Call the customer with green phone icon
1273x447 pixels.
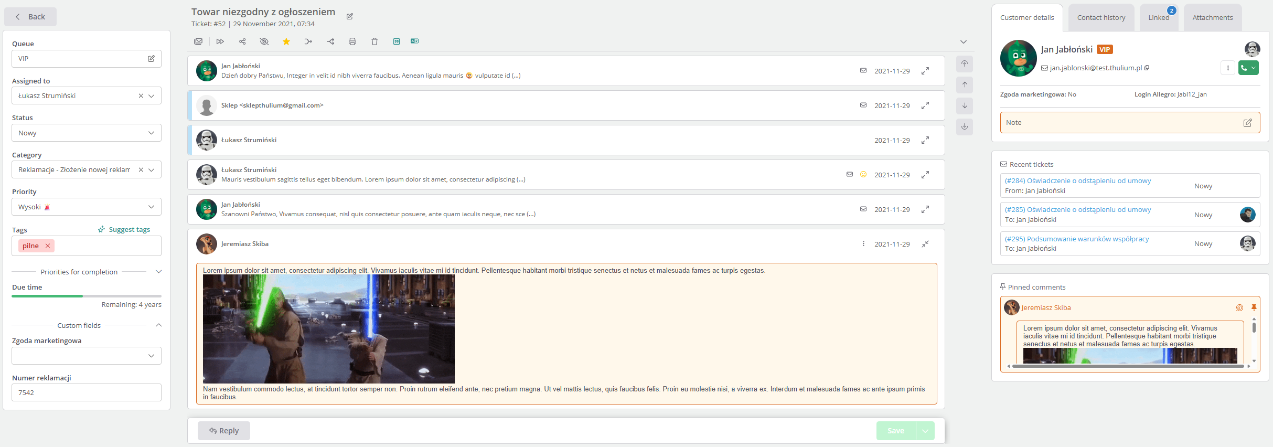[1244, 68]
